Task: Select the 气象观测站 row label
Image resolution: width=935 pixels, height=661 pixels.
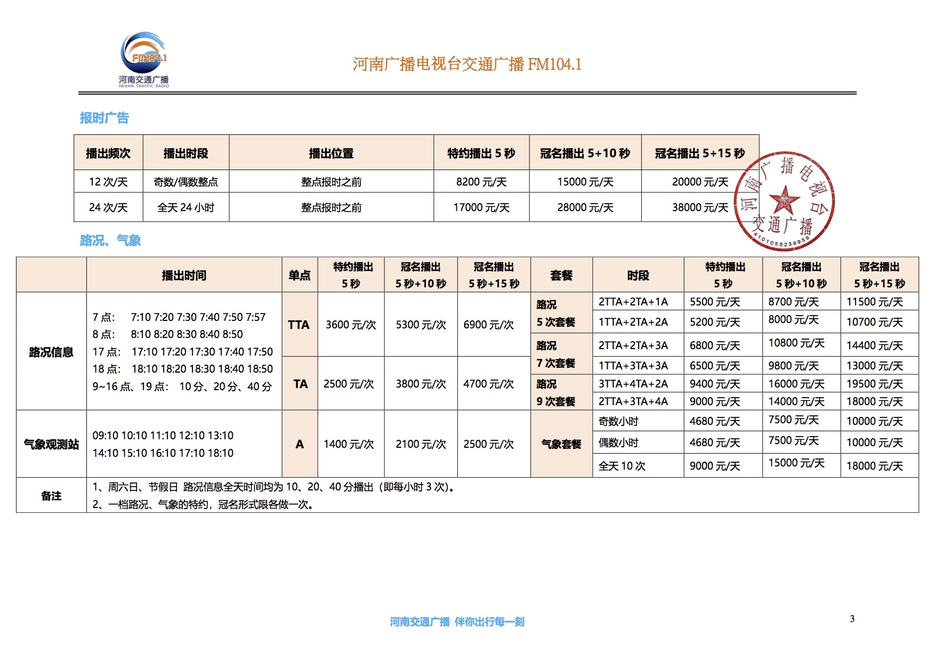Action: 51,444
